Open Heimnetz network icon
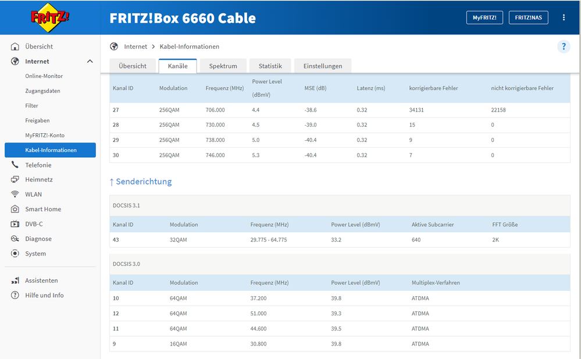The image size is (581, 359). tap(15, 180)
